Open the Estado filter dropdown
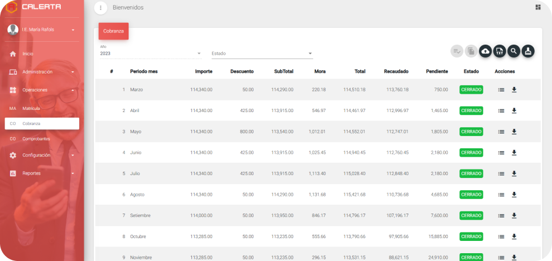 click(262, 54)
